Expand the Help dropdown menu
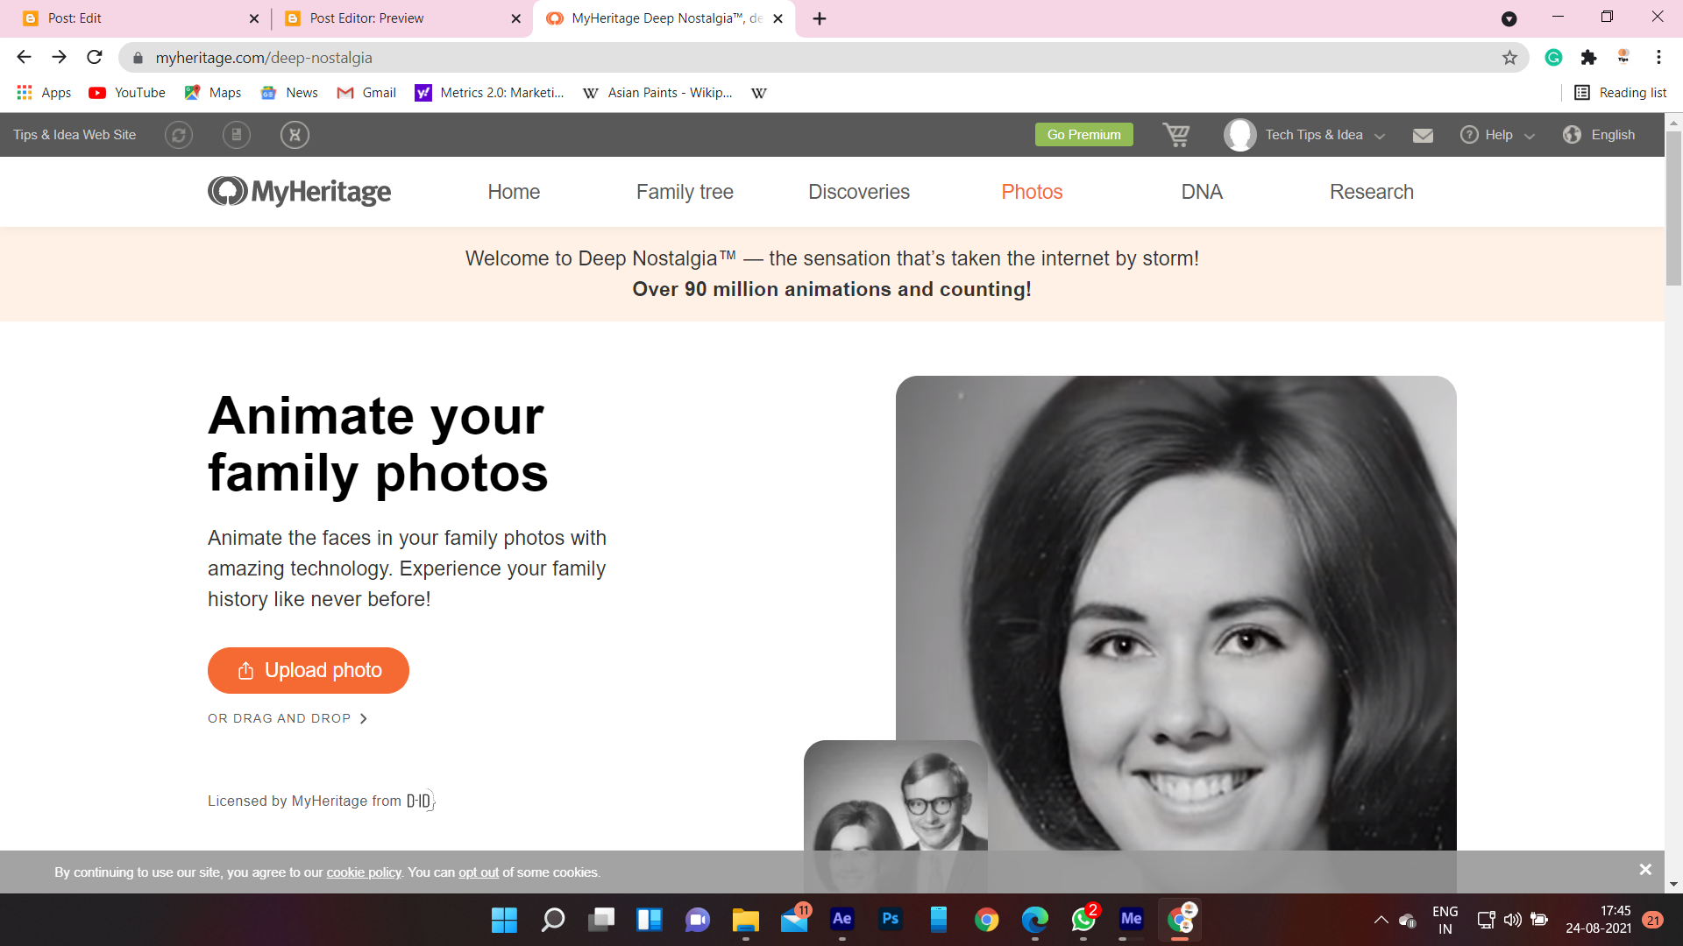Viewport: 1683px width, 946px height. coord(1498,135)
